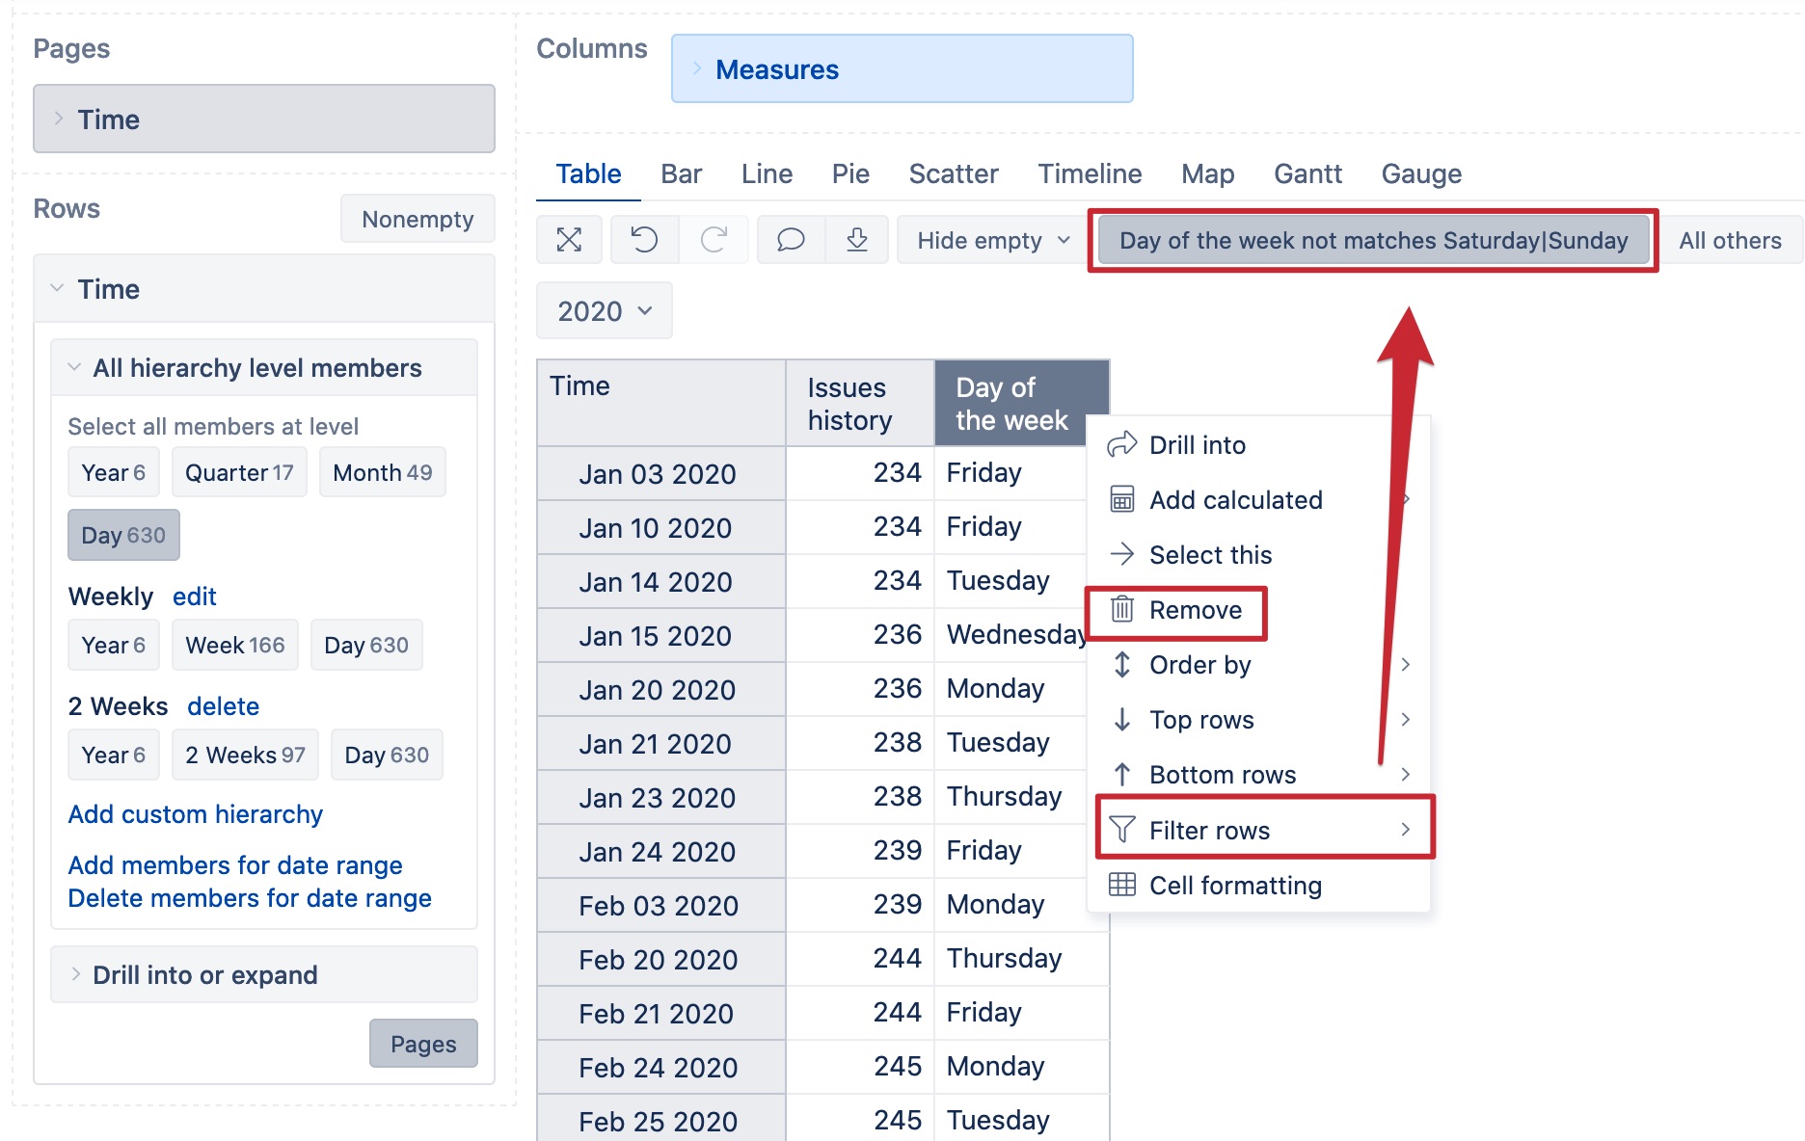Toggle the Day 630 level selection
The height and width of the screenshot is (1141, 1805).
coord(123,535)
